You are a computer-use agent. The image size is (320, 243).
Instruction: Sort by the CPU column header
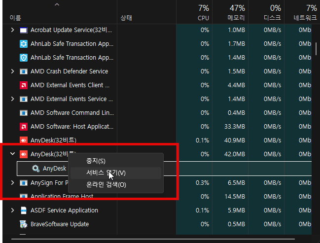[203, 18]
